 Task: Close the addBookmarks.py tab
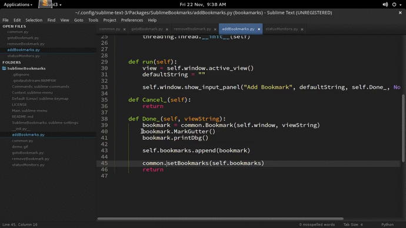[259, 29]
